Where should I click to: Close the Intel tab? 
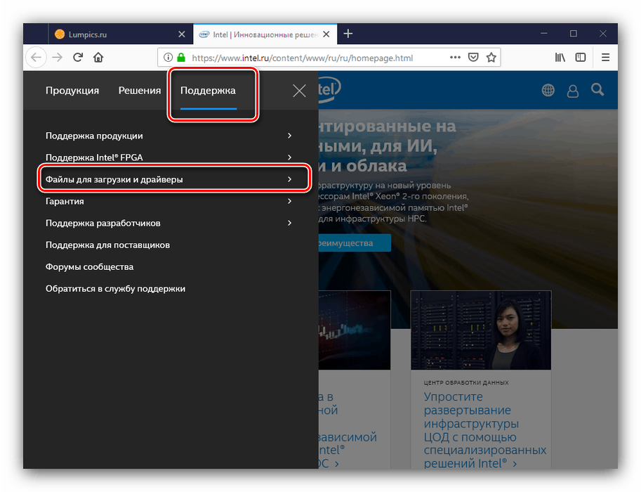[326, 34]
